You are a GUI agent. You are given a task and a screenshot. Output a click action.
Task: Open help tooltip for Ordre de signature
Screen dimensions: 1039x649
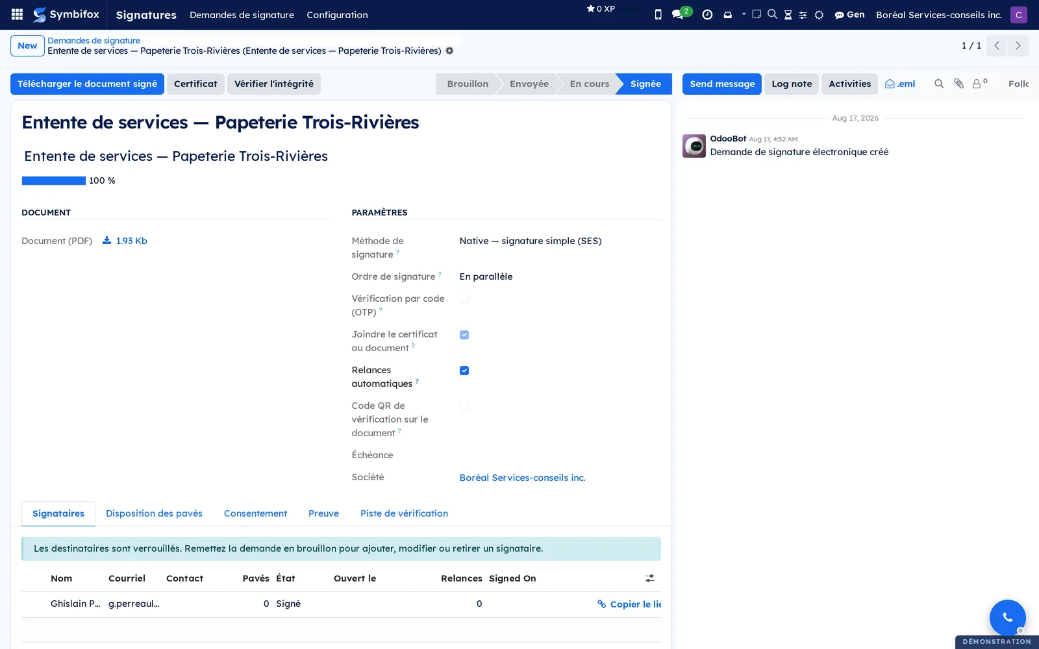click(x=440, y=275)
